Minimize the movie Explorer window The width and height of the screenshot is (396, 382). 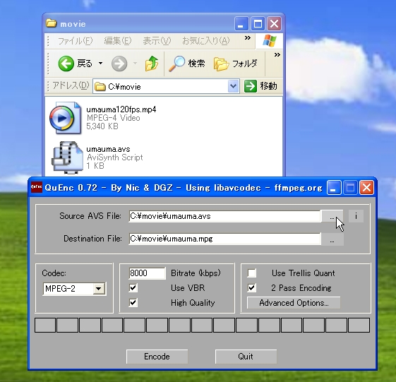(x=241, y=24)
